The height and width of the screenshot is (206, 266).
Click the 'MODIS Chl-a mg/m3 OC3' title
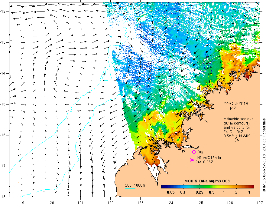pos(207,181)
